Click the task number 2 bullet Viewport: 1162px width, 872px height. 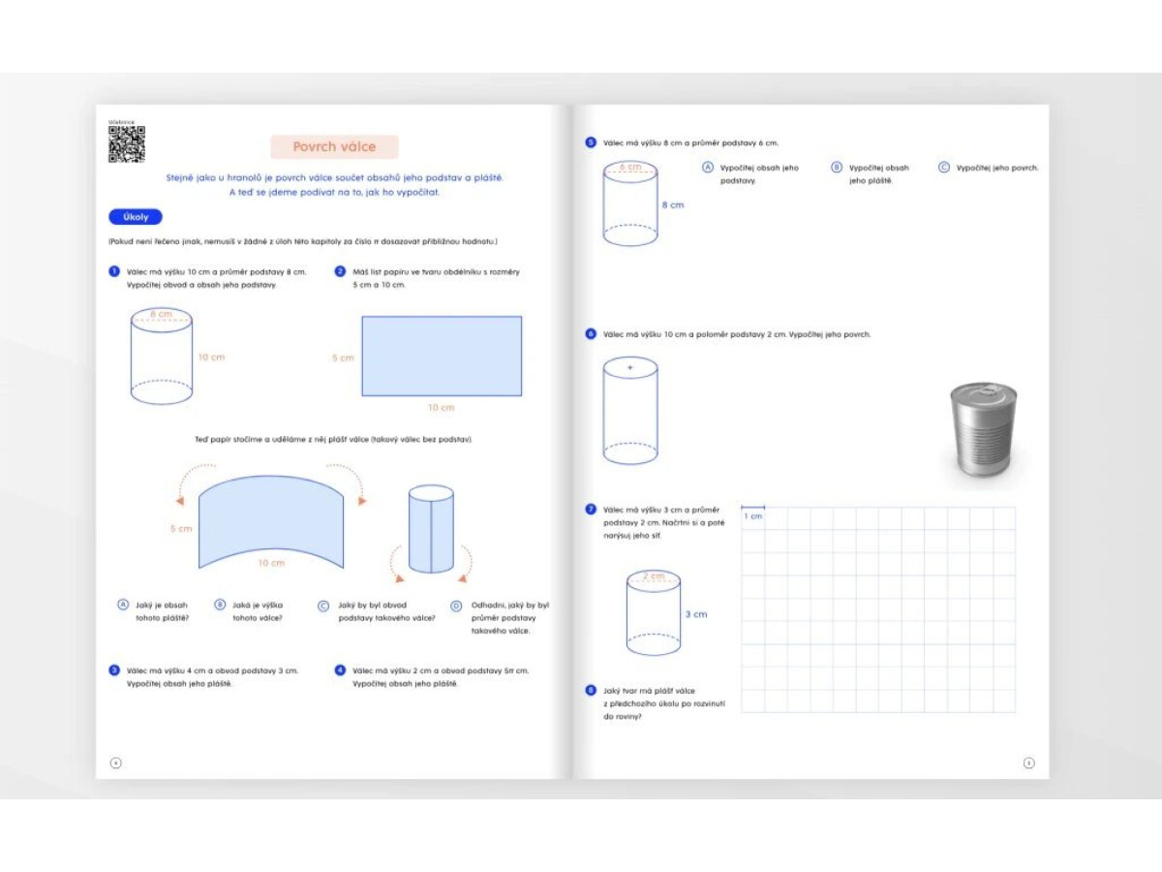click(341, 271)
